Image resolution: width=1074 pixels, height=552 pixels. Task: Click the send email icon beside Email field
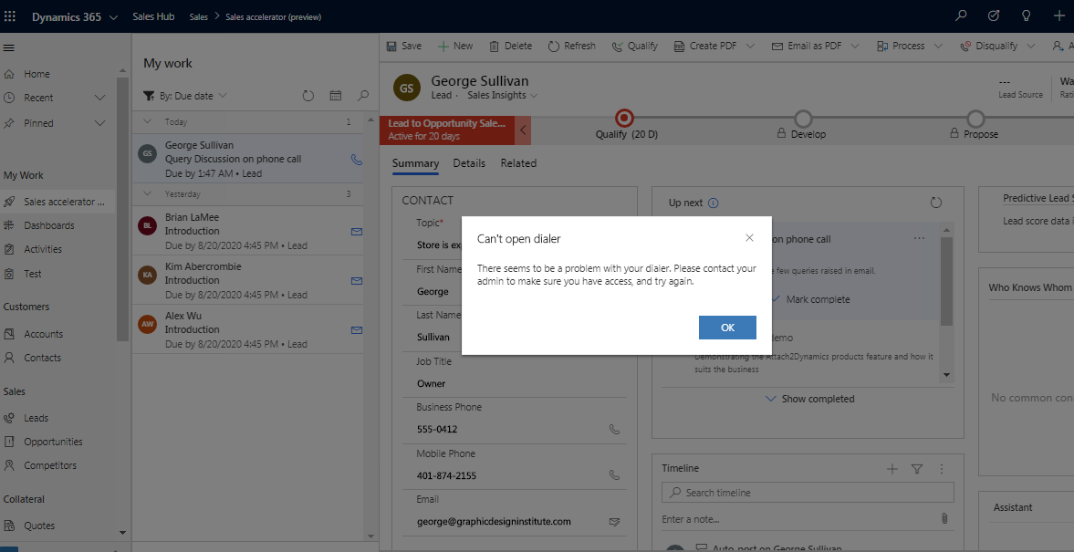(x=614, y=522)
